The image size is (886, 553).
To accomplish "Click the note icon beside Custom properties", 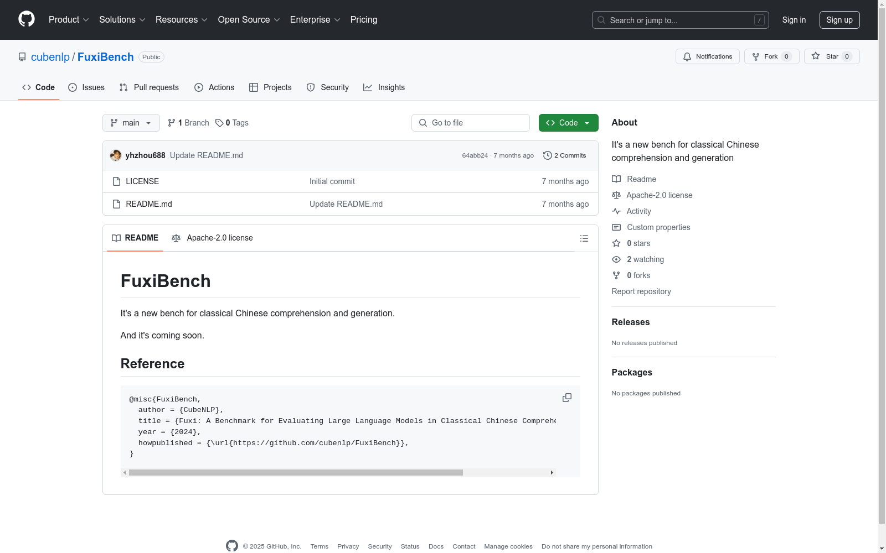I will point(616,227).
